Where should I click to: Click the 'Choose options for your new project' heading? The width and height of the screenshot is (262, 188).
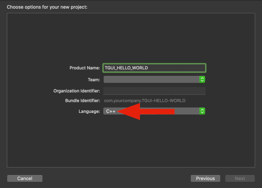click(47, 7)
